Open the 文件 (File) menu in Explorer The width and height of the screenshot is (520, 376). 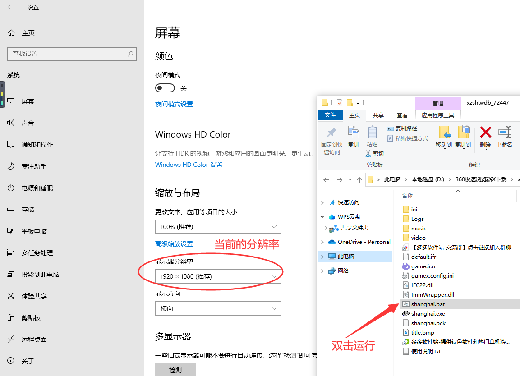tap(330, 115)
